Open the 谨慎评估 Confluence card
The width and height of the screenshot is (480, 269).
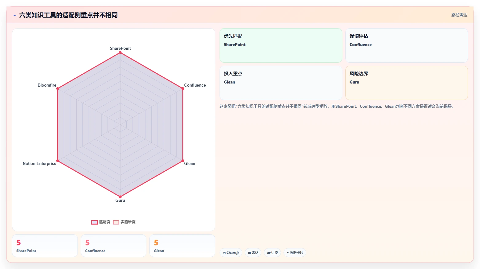pyautogui.click(x=407, y=45)
